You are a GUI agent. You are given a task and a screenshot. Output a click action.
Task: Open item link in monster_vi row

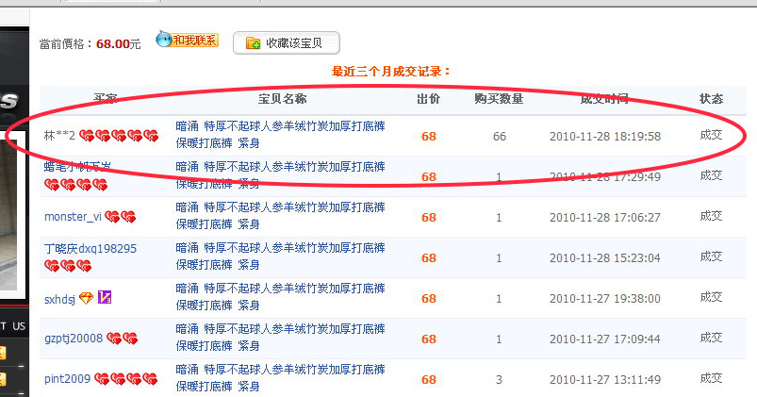tap(280, 215)
